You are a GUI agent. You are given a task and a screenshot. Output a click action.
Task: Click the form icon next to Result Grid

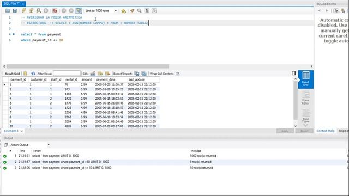coord(26,73)
